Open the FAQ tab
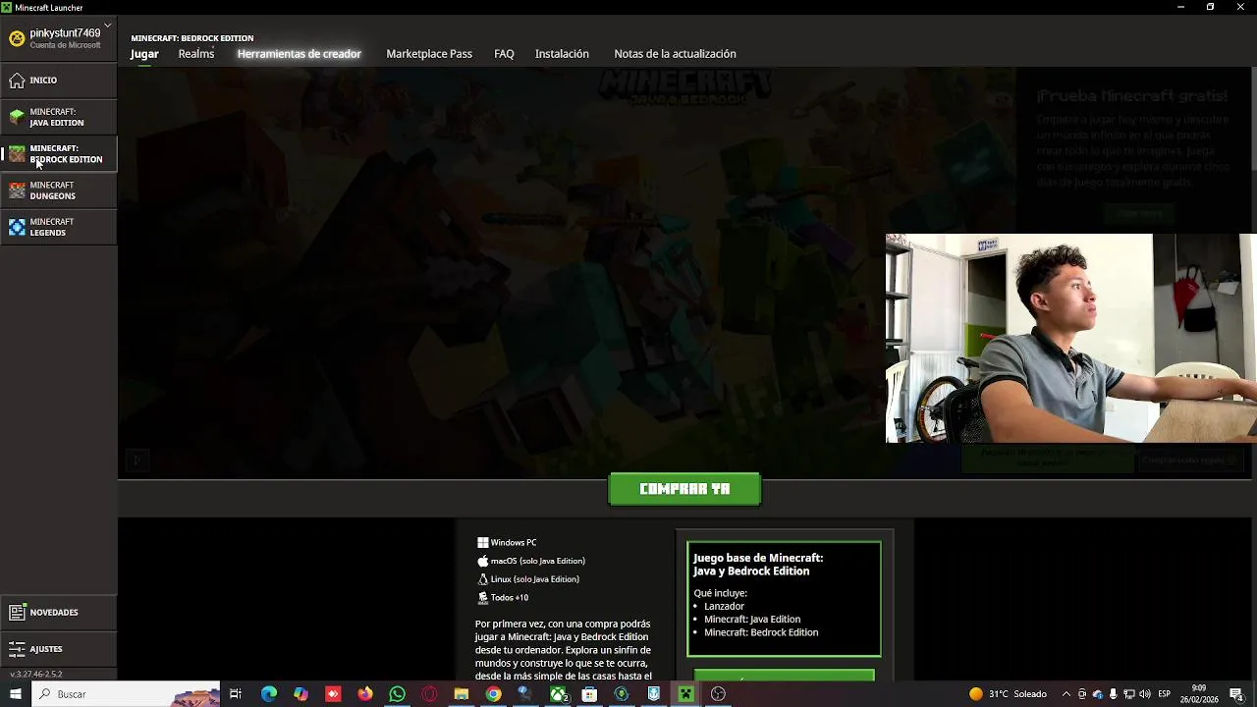1257x707 pixels. pyautogui.click(x=504, y=54)
